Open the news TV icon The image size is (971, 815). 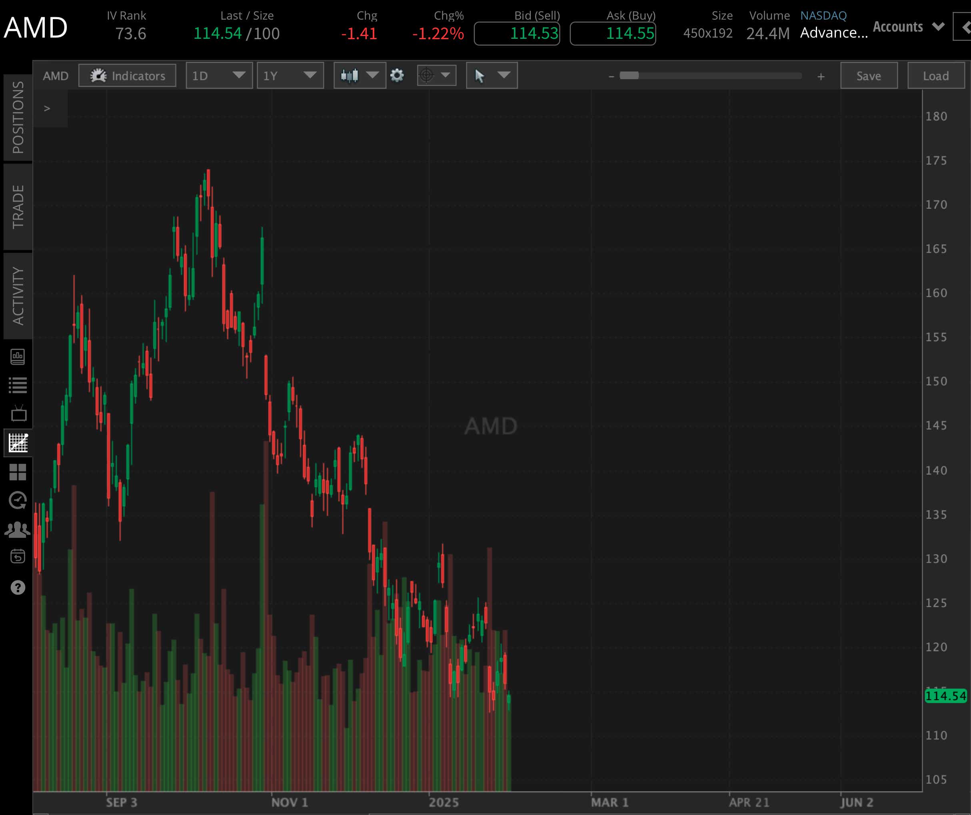click(x=18, y=414)
